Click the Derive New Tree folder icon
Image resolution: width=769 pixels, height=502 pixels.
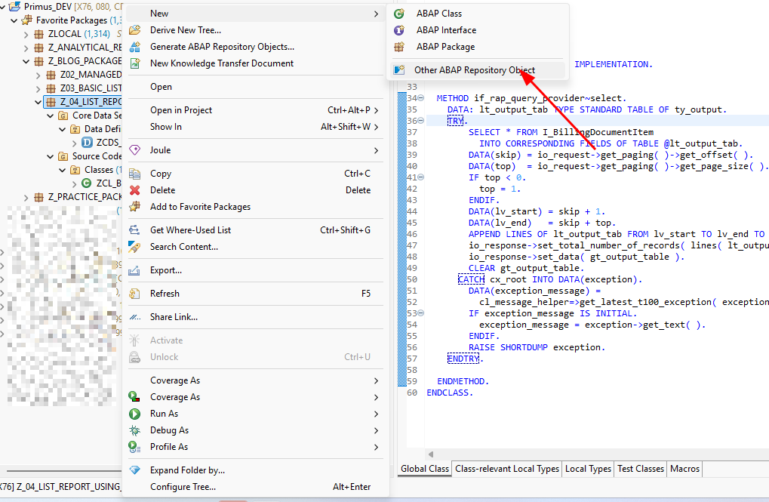tap(135, 30)
